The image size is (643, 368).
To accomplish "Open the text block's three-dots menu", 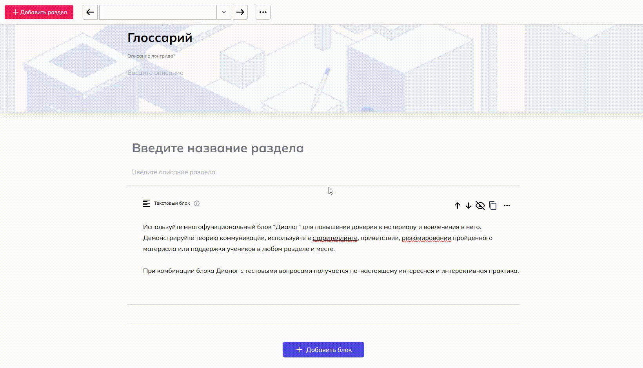I will point(507,206).
